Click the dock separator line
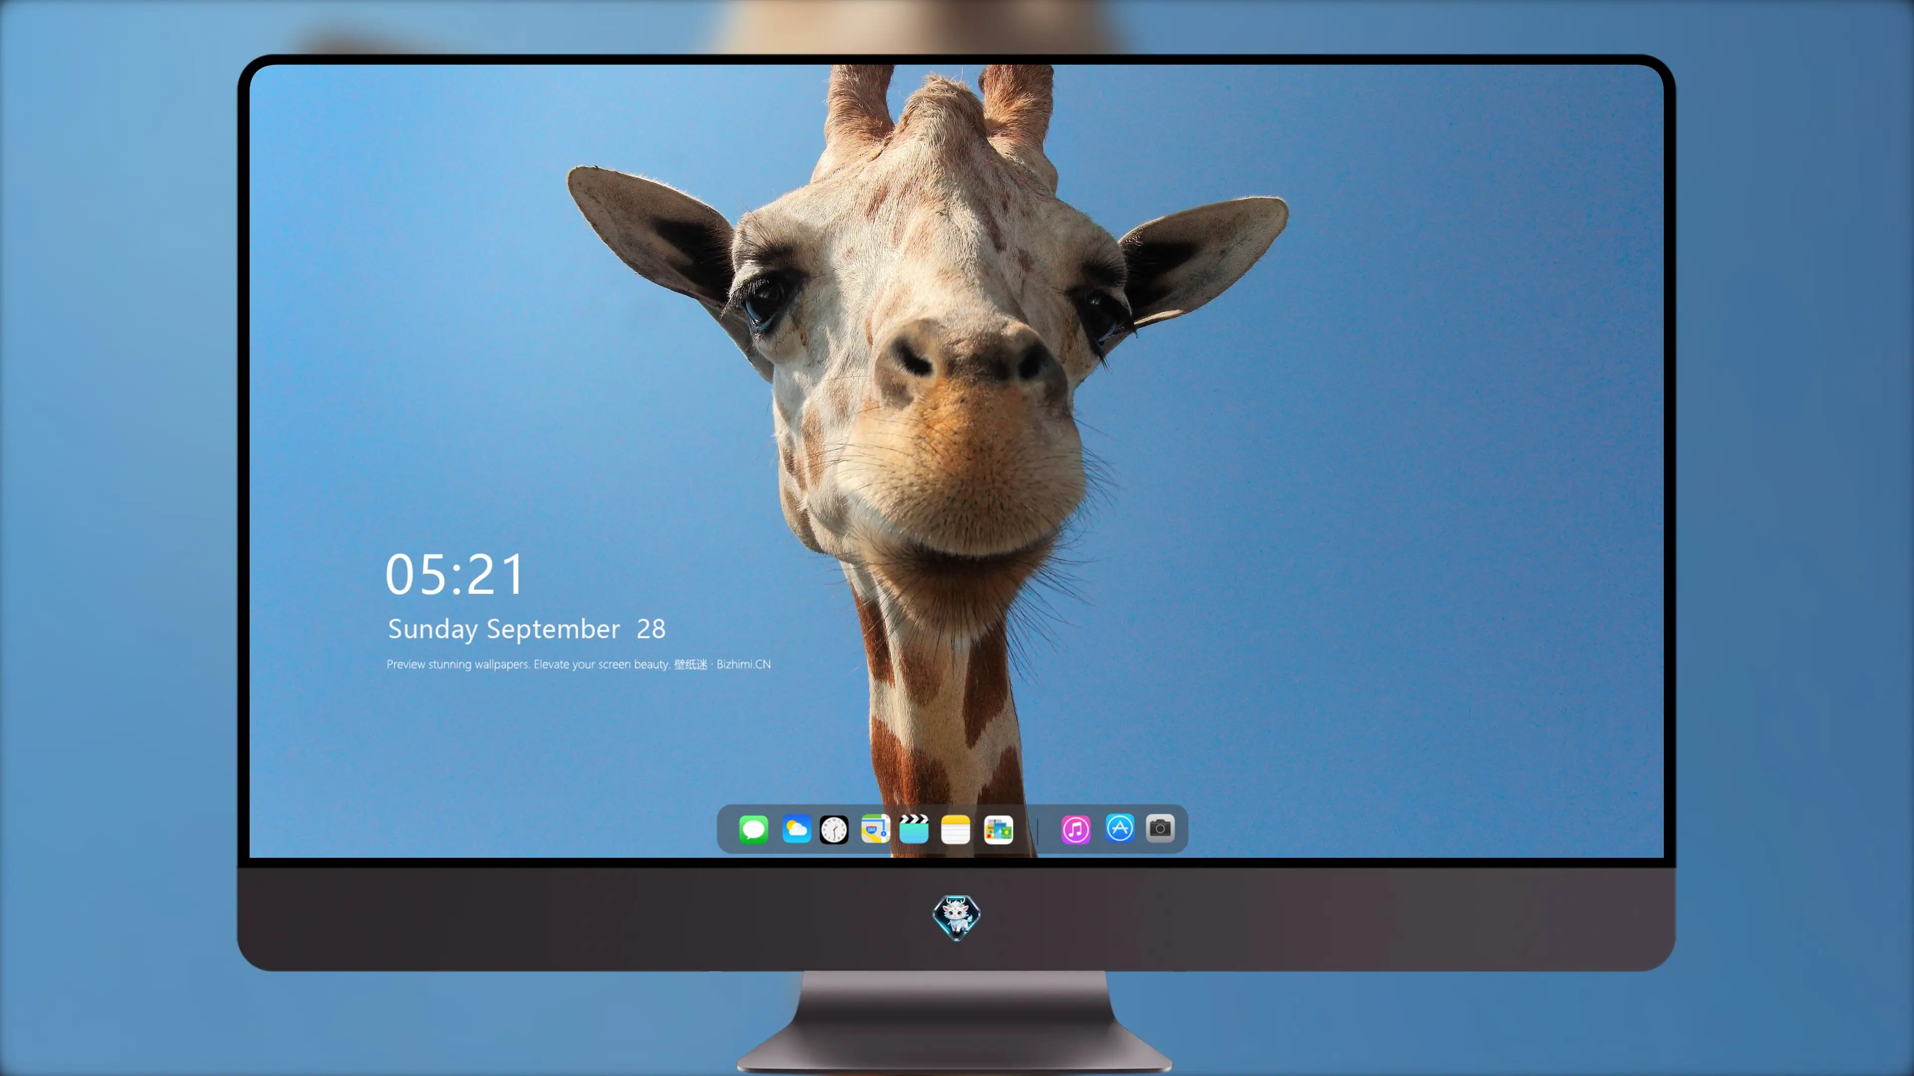This screenshot has width=1914, height=1076. coord(1037,830)
